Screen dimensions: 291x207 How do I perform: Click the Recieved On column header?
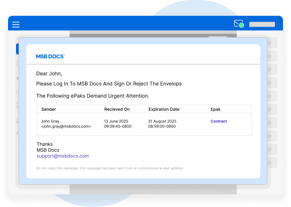(117, 109)
